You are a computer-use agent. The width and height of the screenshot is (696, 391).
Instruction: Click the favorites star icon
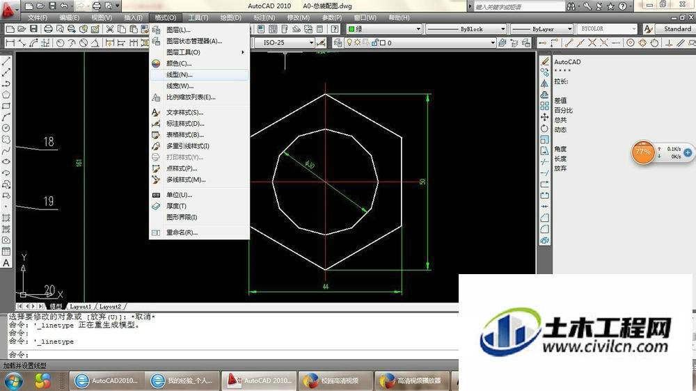pyautogui.click(x=610, y=6)
